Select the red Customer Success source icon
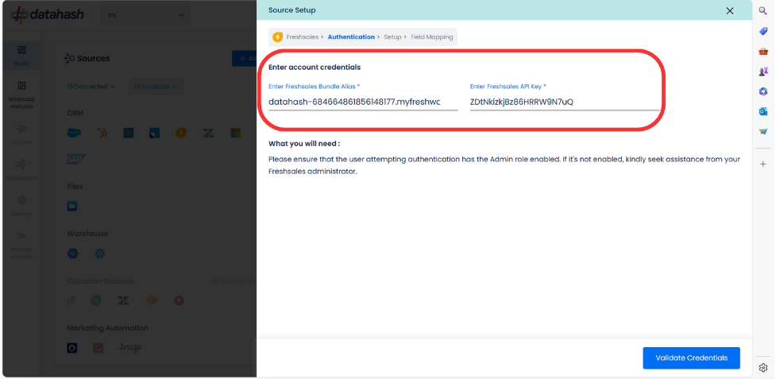The height and width of the screenshot is (379, 776). coord(180,300)
